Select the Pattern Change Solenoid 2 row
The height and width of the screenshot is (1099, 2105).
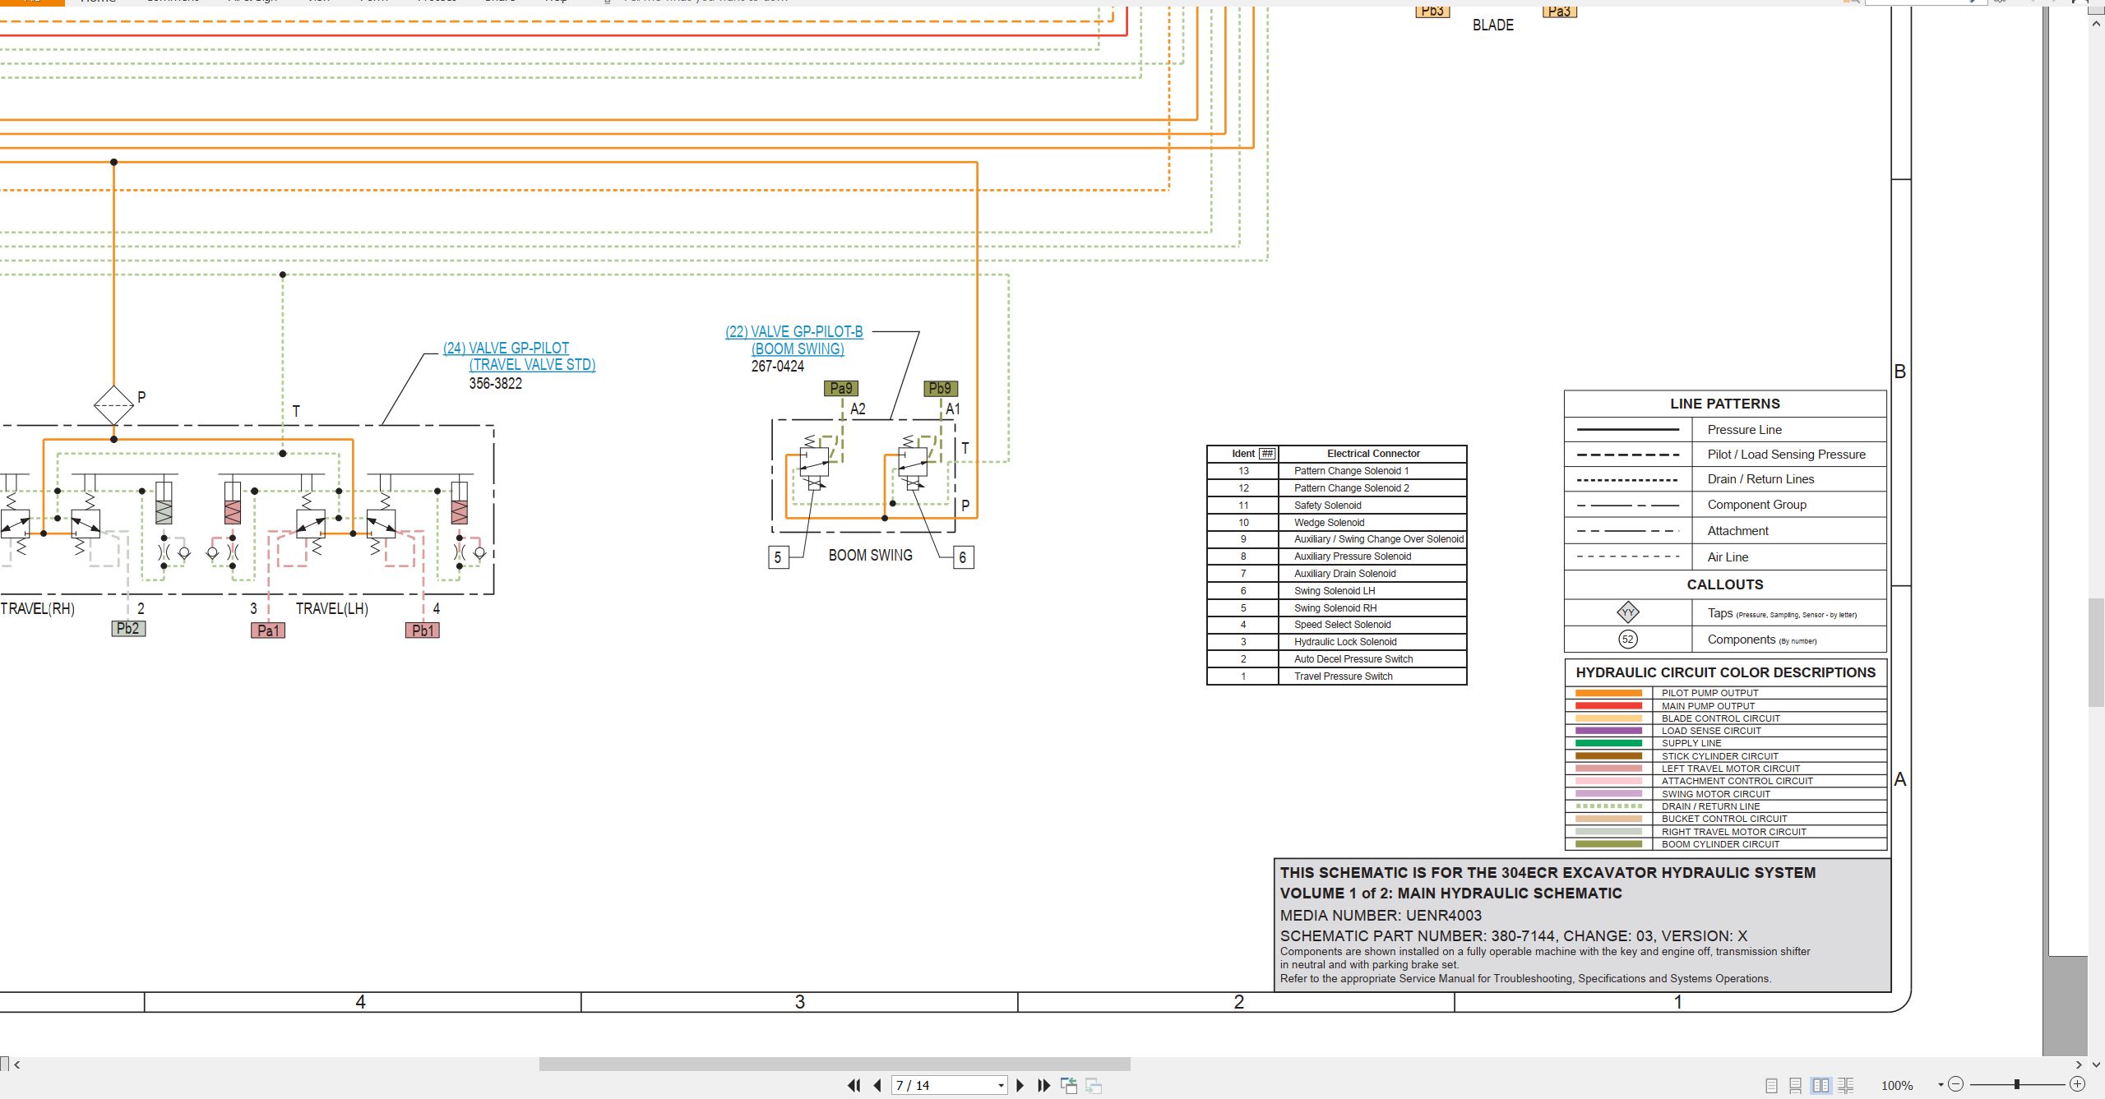point(1336,488)
